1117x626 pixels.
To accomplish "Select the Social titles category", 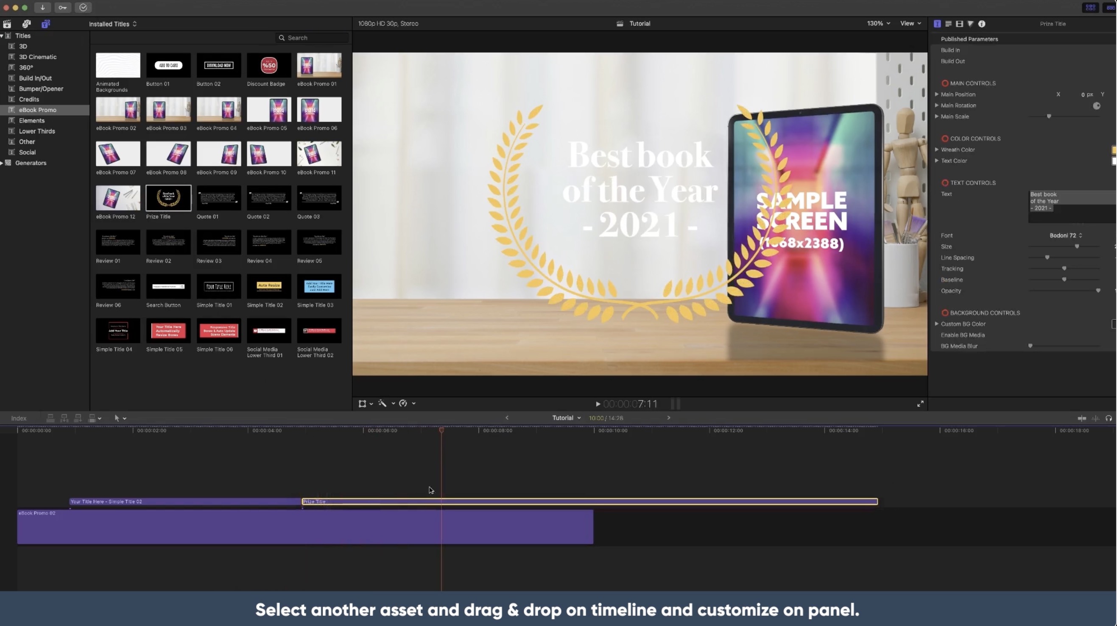I will [27, 152].
